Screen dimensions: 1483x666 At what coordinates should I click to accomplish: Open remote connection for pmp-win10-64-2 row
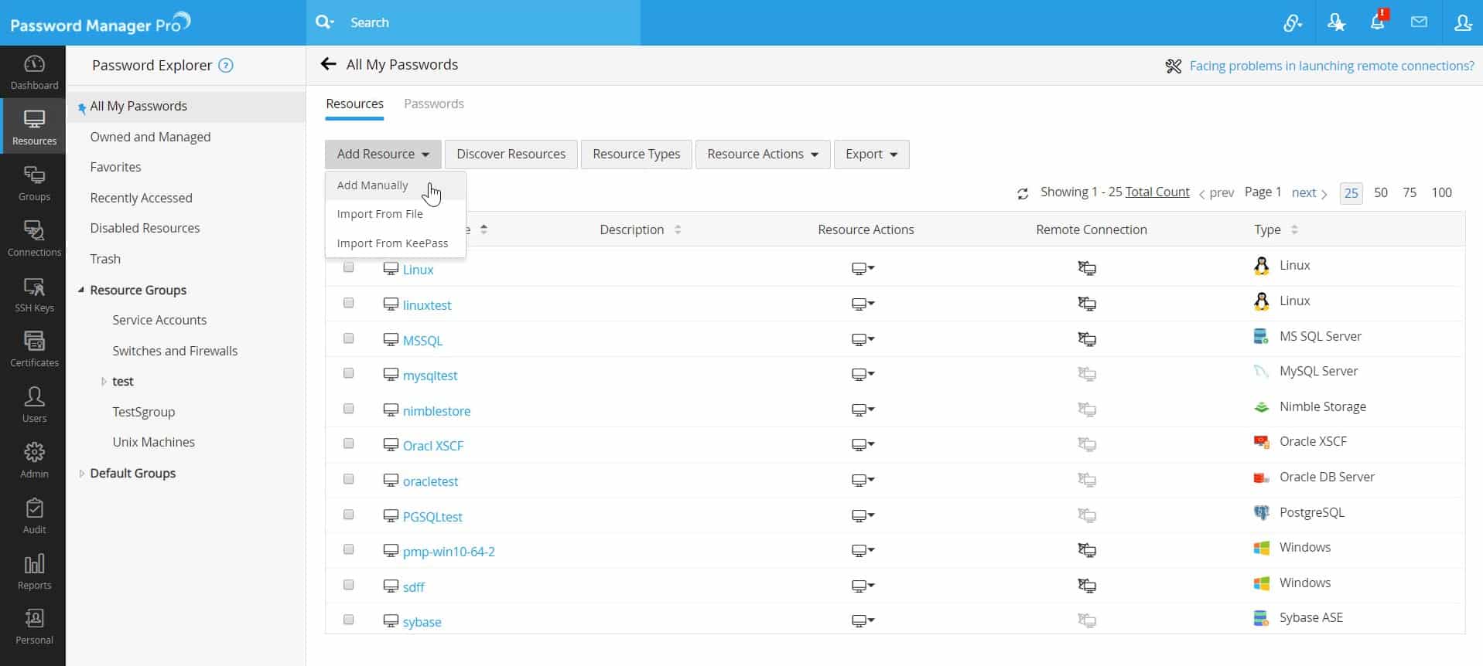1087,550
